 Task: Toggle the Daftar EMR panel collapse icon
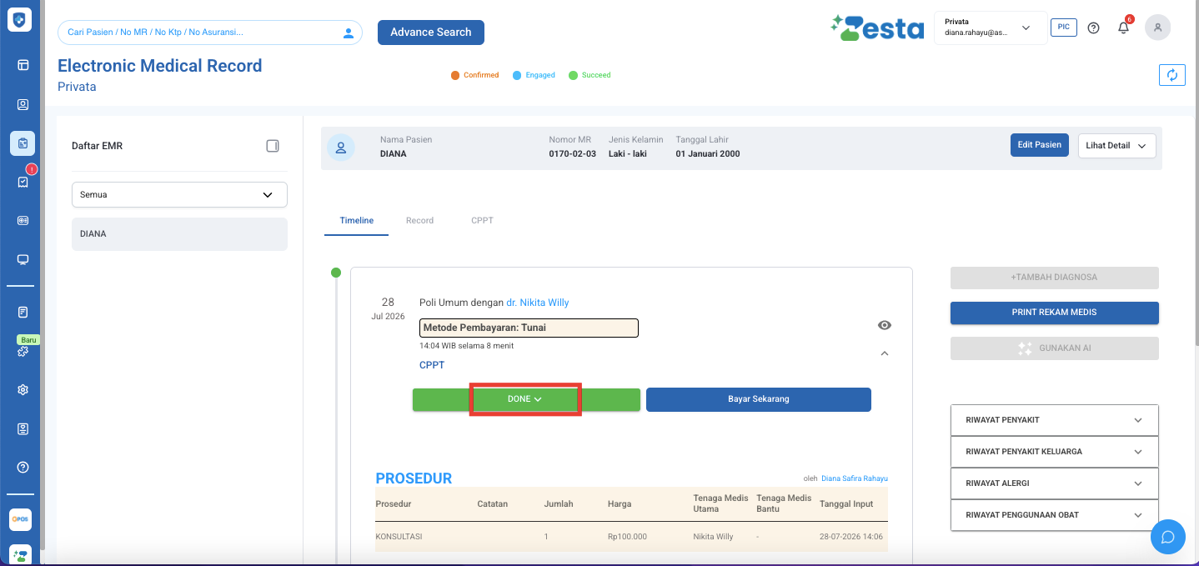pyautogui.click(x=273, y=146)
